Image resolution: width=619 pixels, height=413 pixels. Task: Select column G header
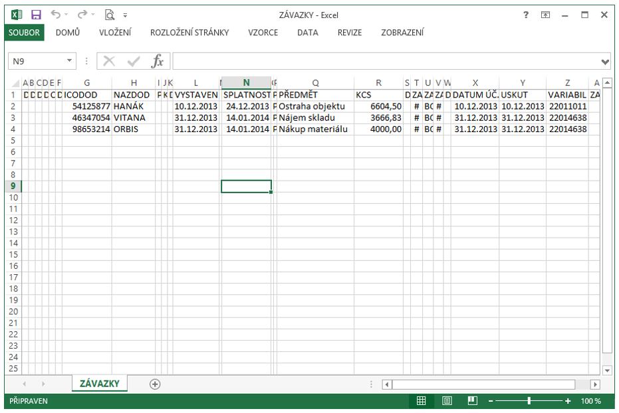coord(87,83)
